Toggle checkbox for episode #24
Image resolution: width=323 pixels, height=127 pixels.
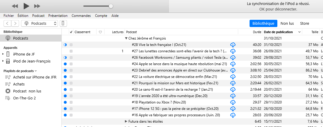click(71, 64)
